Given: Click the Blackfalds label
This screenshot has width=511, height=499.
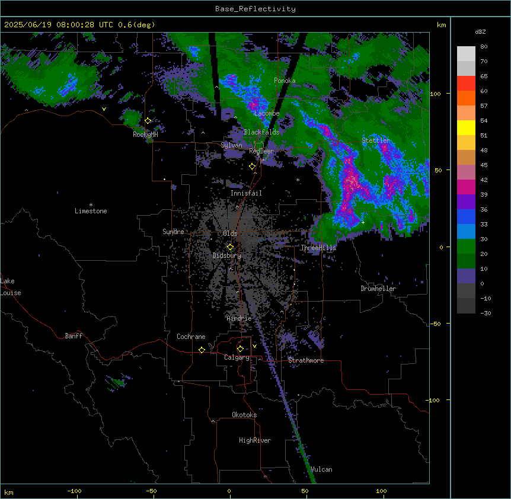Looking at the screenshot, I should (261, 132).
